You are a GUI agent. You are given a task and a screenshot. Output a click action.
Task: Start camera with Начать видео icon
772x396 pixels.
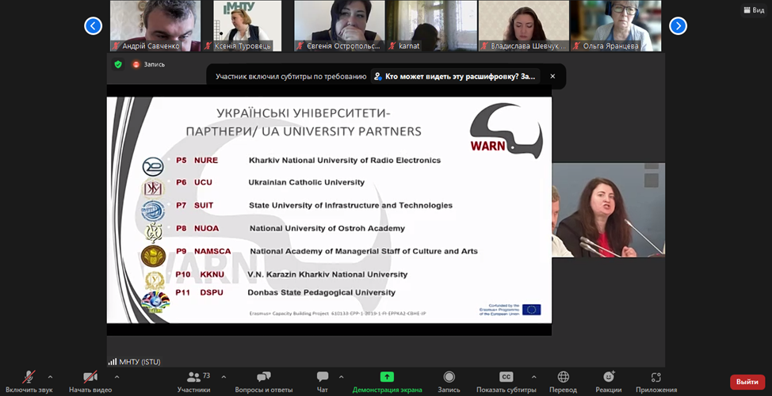pos(90,377)
